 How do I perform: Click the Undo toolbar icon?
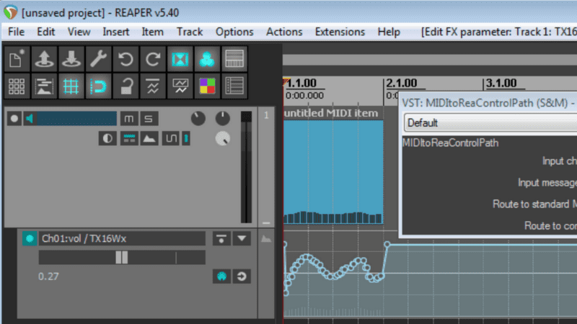(x=125, y=59)
